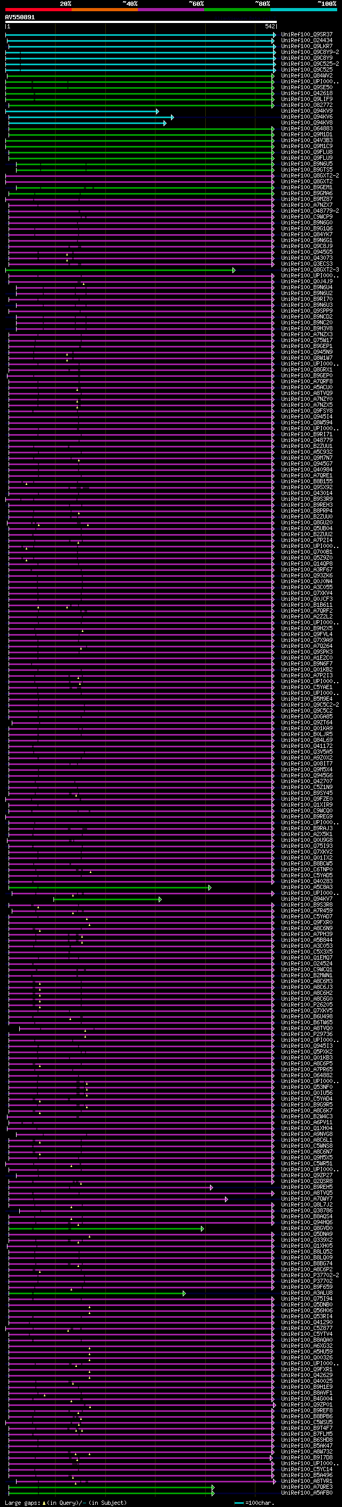Select hit label UniRef100_Q9M1D1
This screenshot has width=342, height=1507.
[x=307, y=135]
